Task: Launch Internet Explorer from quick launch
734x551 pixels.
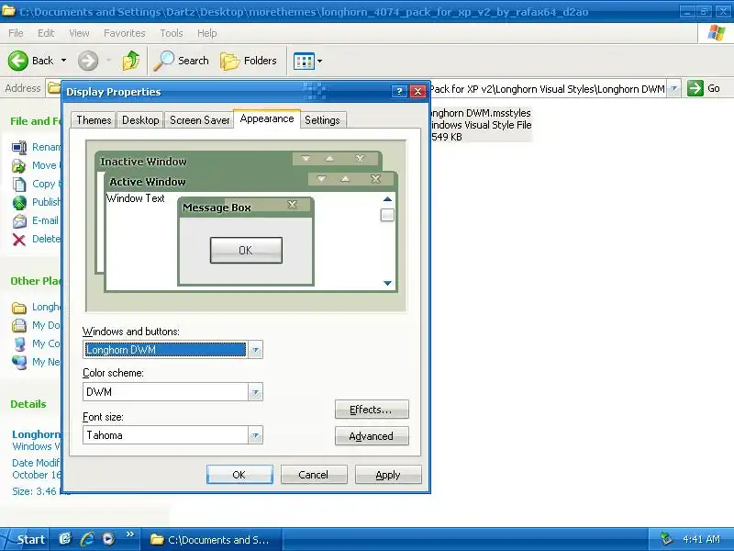Action: [87, 539]
